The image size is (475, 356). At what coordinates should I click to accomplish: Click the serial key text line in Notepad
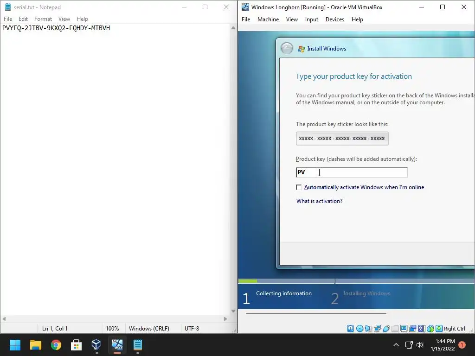click(x=56, y=28)
